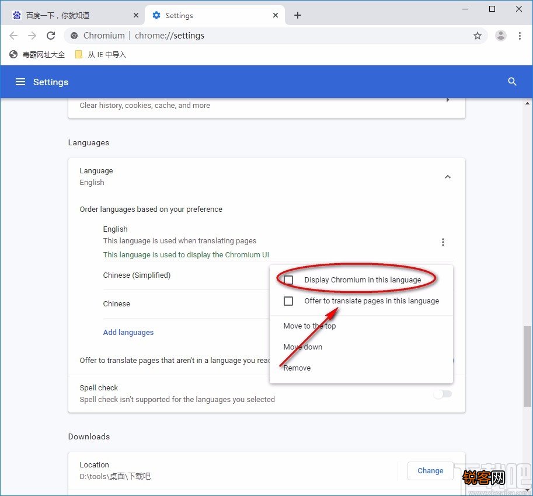This screenshot has width=533, height=496.
Task: Click the Add languages link
Action: 128,332
